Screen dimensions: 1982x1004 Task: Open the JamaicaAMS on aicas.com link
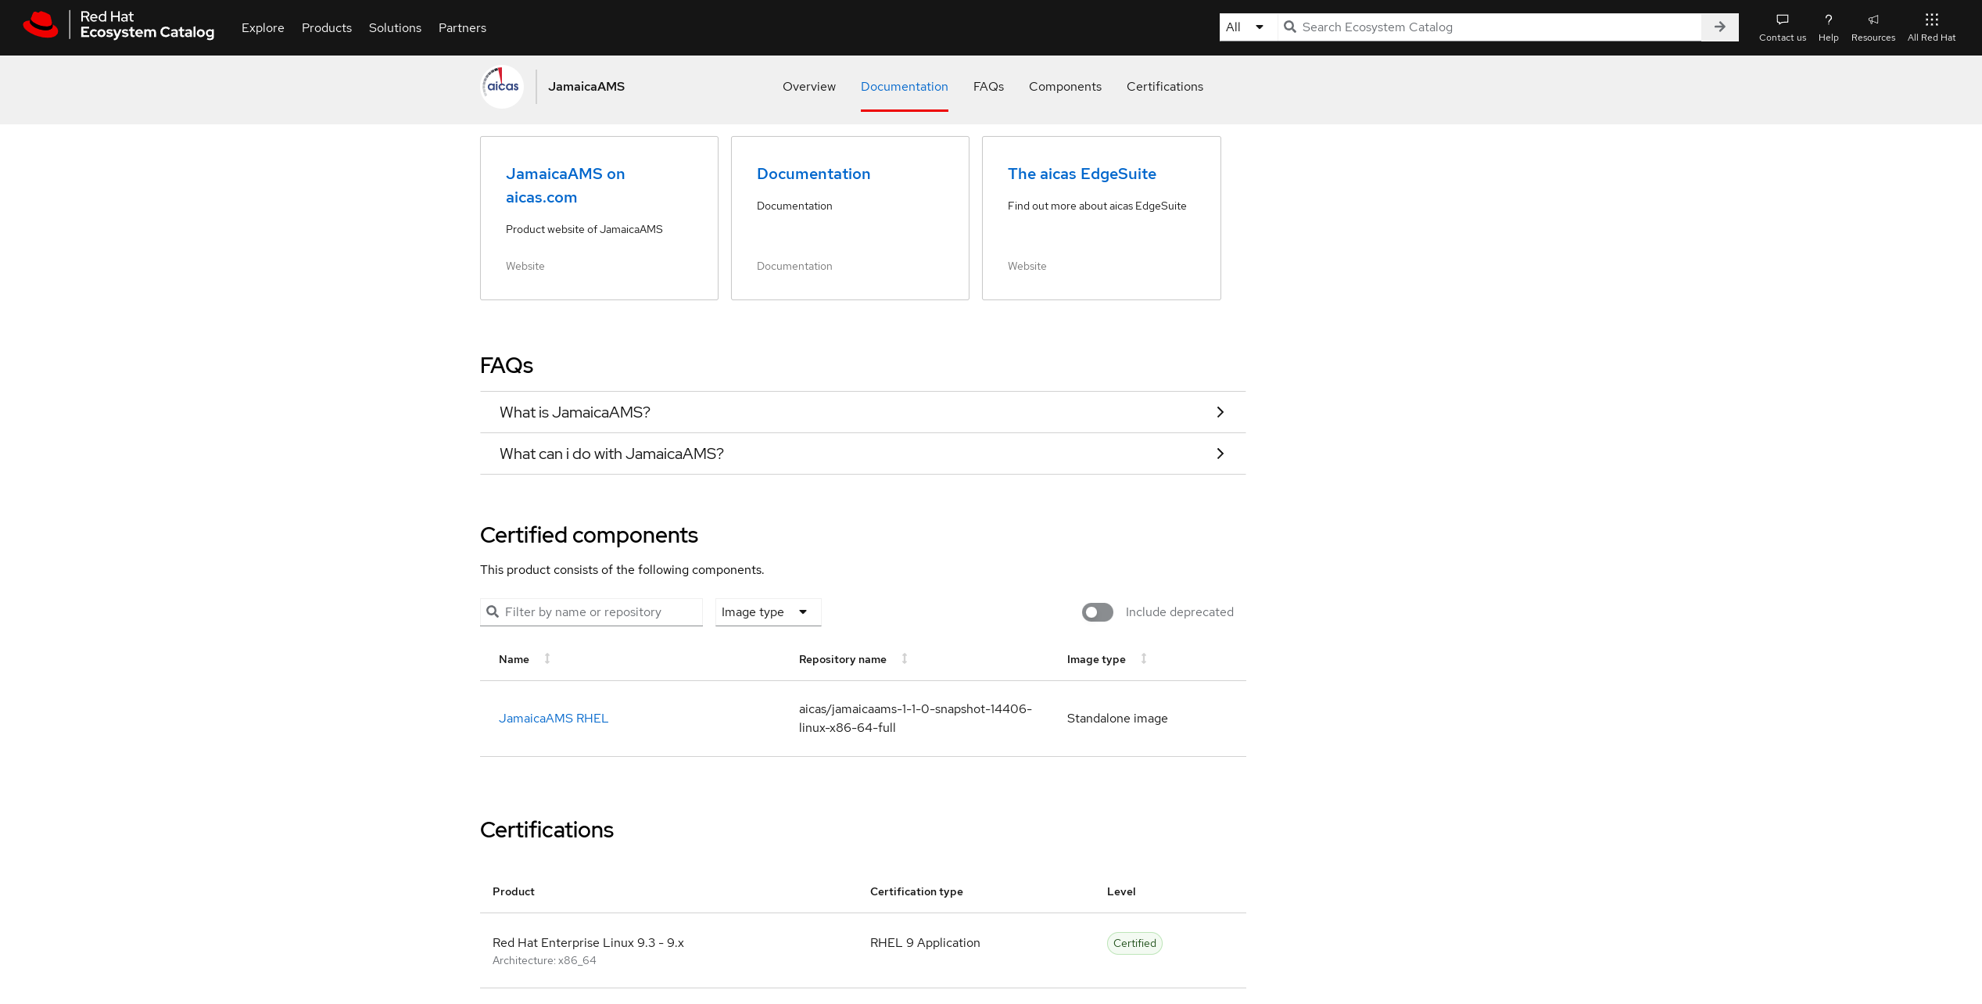coord(565,185)
